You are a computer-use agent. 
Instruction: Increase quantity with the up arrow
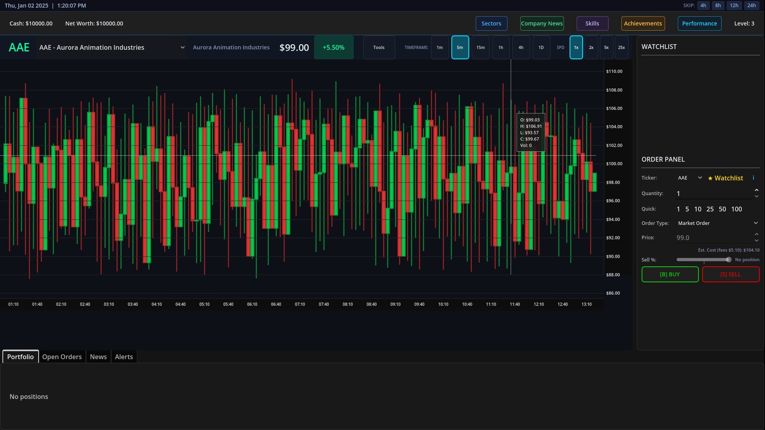click(756, 190)
